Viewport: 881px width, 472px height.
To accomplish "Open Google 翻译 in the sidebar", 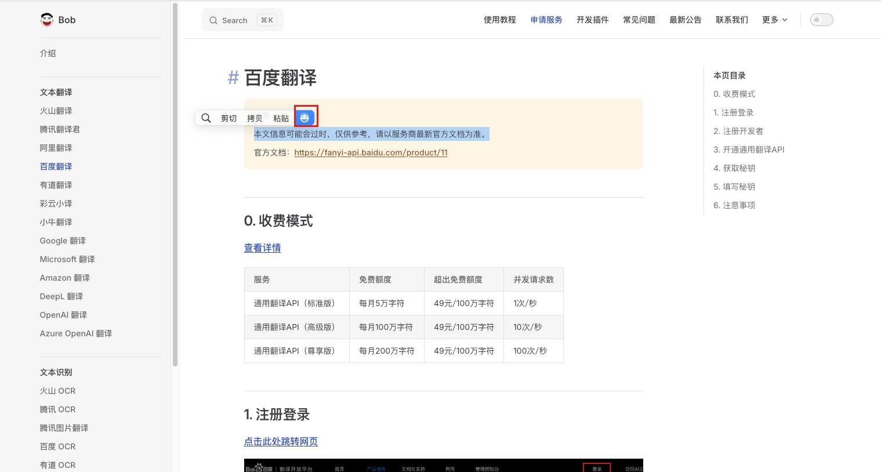I will click(x=63, y=241).
